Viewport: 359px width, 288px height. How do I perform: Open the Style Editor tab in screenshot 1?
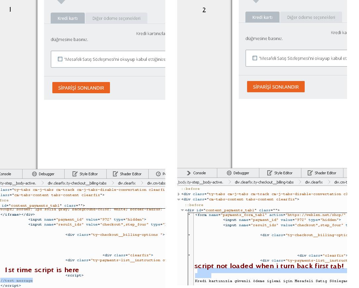click(x=85, y=174)
